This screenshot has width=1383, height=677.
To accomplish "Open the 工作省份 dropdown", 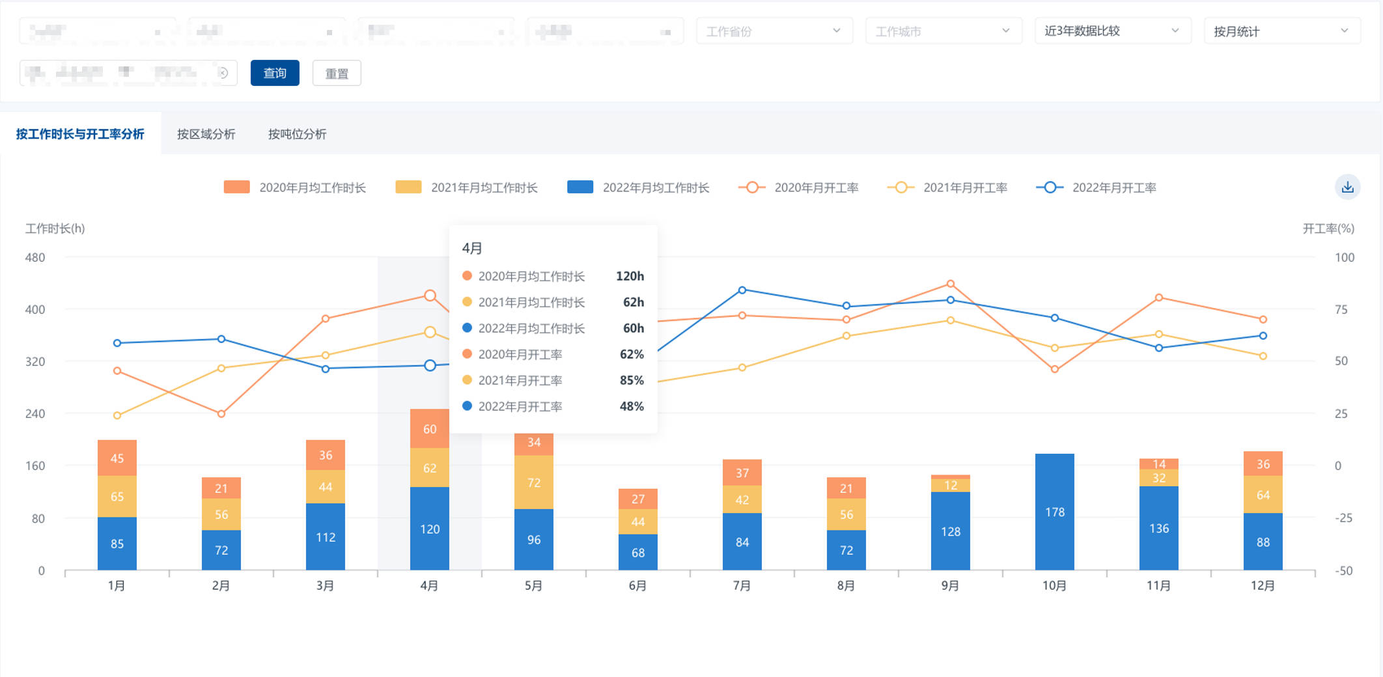I will (x=774, y=31).
